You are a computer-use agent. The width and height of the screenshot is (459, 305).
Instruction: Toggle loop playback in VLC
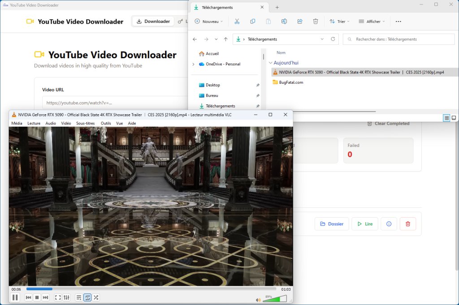tap(87, 297)
